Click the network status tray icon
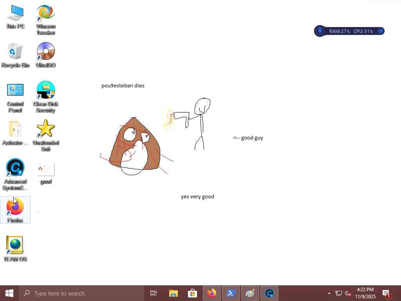 tap(339, 293)
